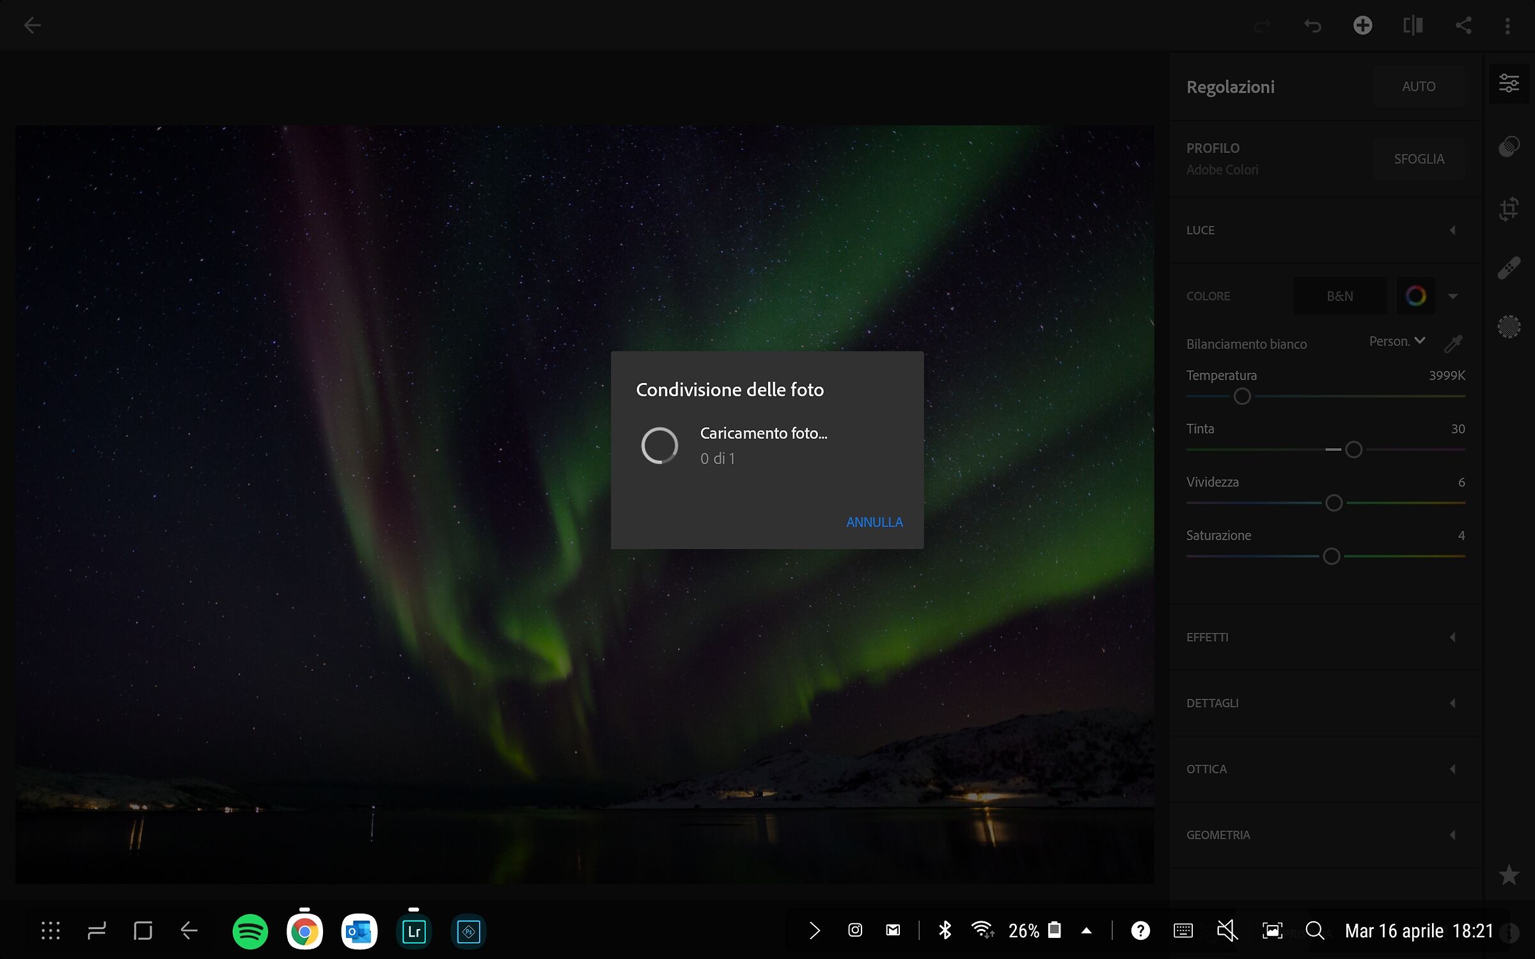
Task: Toggle before/after compare view icon
Action: [x=1413, y=26]
